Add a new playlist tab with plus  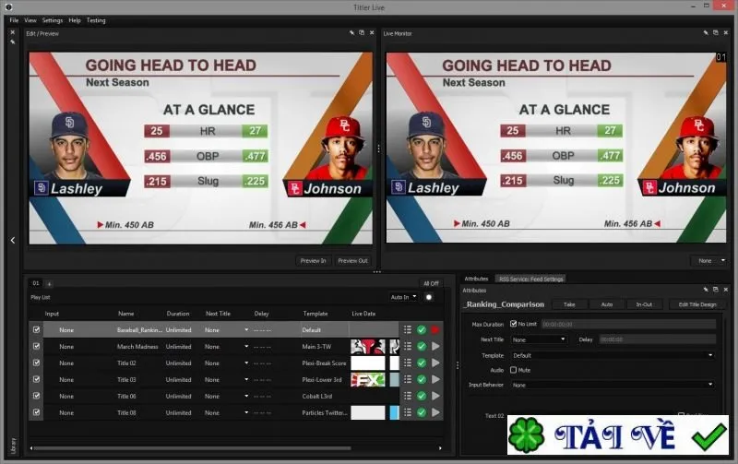click(x=49, y=284)
